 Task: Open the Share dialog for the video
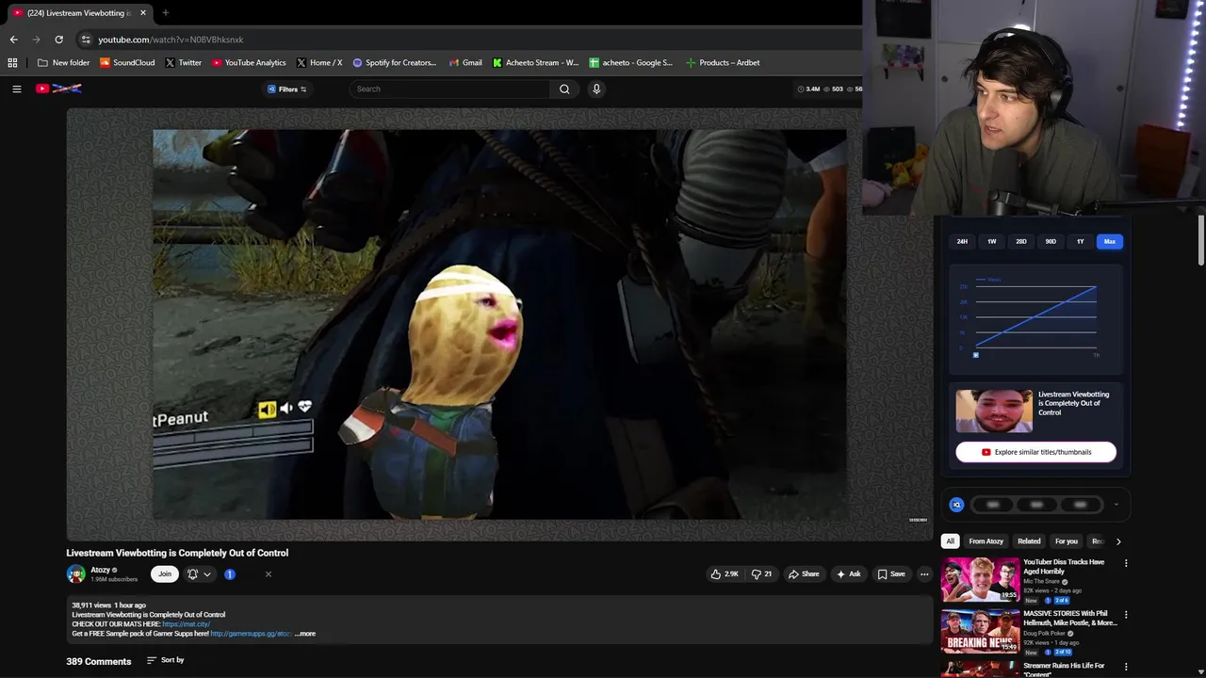[804, 573]
